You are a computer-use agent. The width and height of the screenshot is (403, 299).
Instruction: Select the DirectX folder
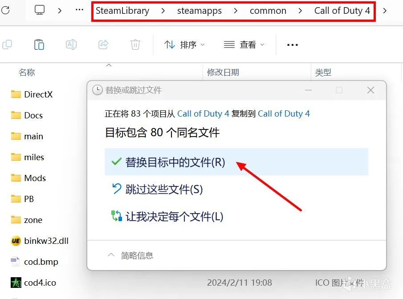tap(38, 94)
